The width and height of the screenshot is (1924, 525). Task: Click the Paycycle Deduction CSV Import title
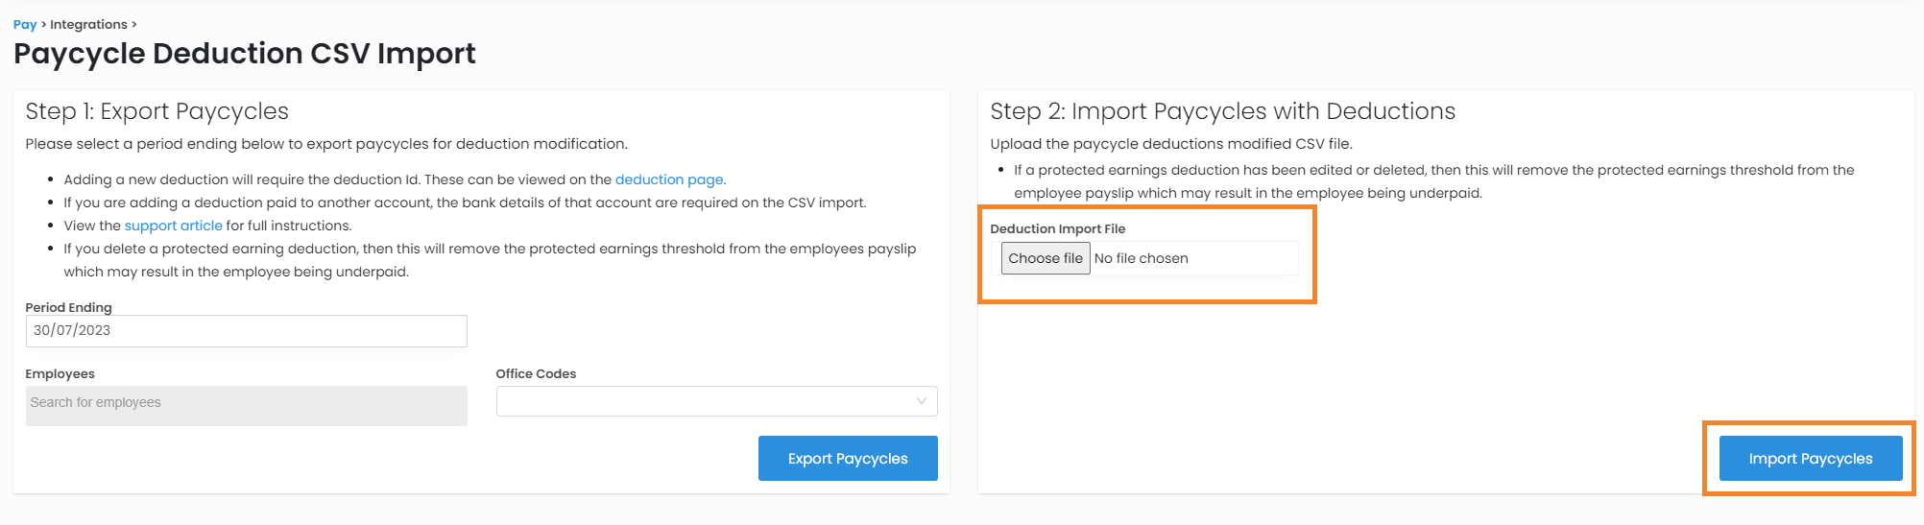(245, 54)
